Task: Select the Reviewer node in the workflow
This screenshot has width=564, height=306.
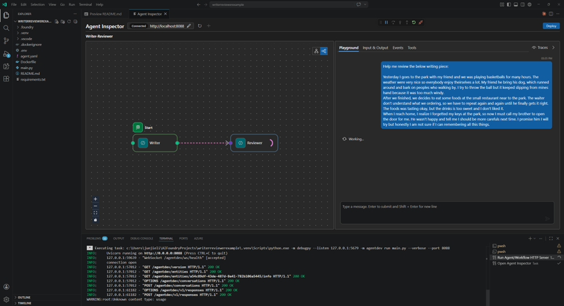Action: (254, 143)
